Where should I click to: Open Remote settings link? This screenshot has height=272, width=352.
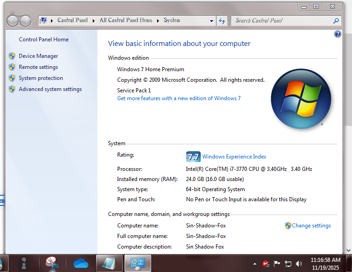click(39, 67)
